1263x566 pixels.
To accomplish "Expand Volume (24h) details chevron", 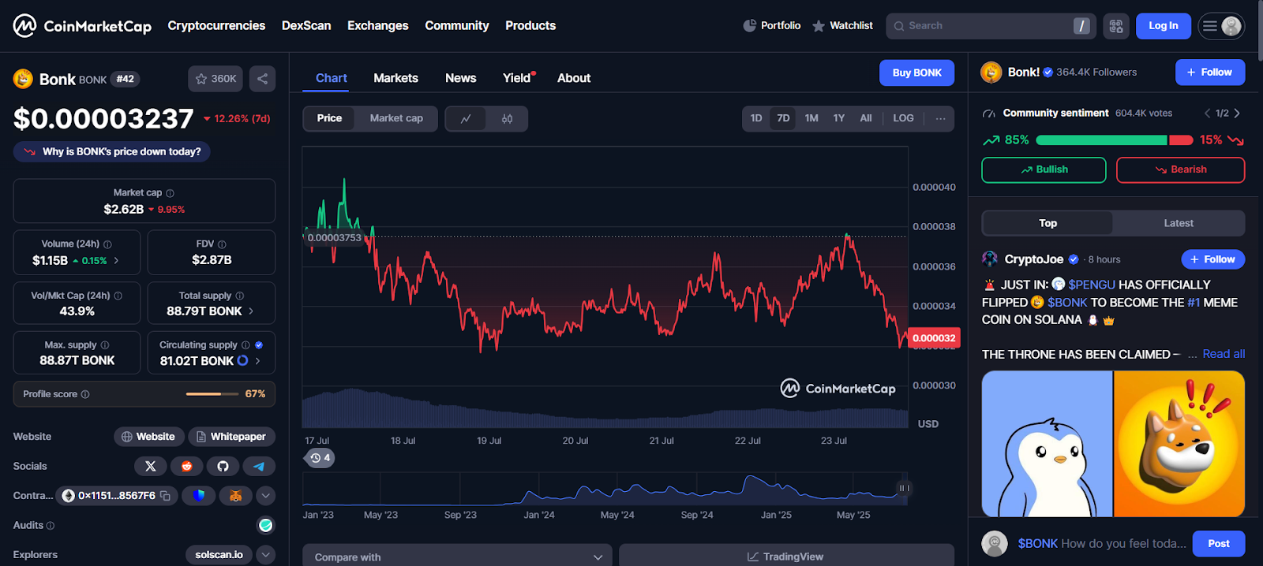I will [x=117, y=261].
